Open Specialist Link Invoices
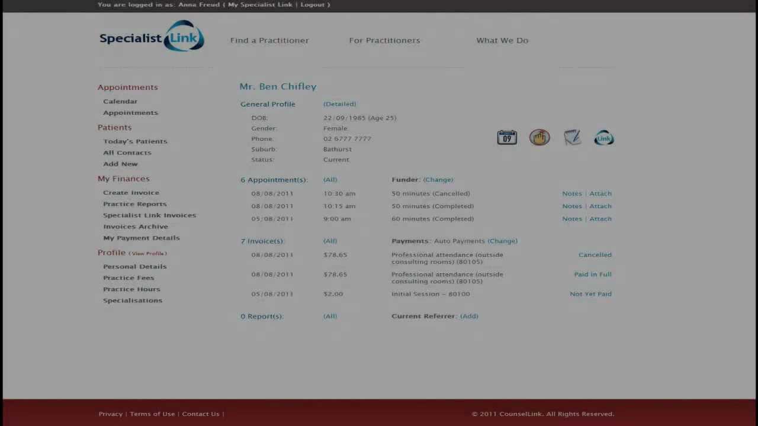Viewport: 758px width, 426px height. click(149, 215)
